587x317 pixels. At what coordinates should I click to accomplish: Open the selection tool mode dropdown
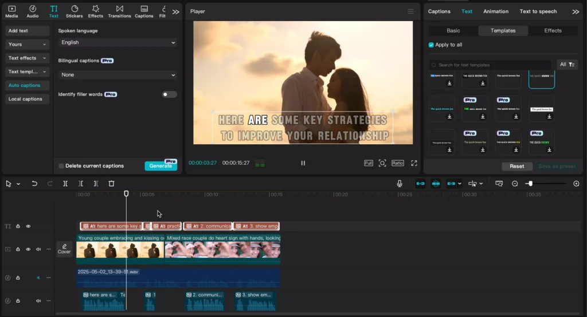tap(18, 184)
